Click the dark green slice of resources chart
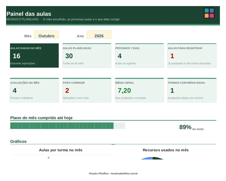The height and width of the screenshot is (181, 226). tap(156, 159)
